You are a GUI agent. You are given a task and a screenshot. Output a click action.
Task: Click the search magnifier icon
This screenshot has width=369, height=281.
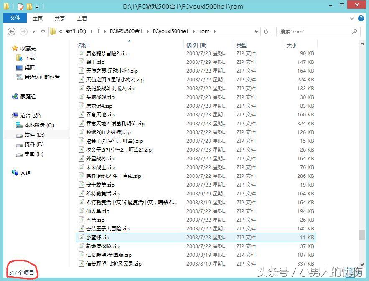pyautogui.click(x=355, y=31)
